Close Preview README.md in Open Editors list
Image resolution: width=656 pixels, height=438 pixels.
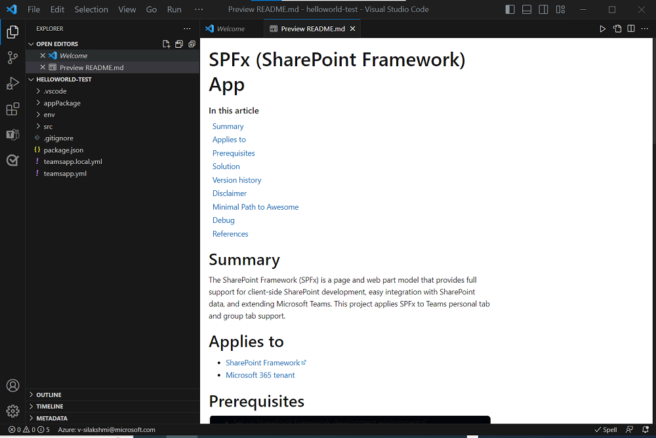point(43,68)
